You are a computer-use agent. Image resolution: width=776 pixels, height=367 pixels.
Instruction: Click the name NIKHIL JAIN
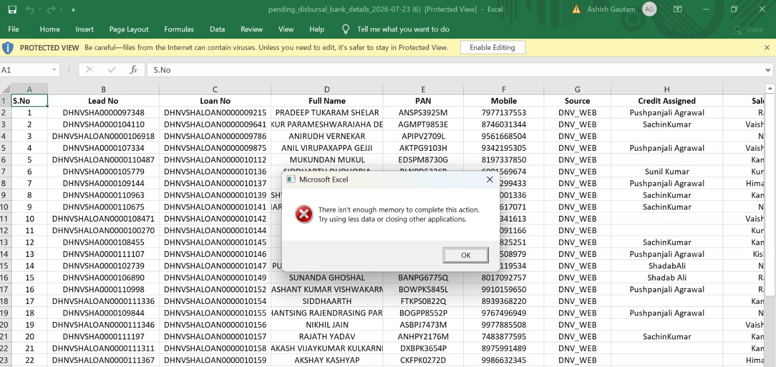327,325
